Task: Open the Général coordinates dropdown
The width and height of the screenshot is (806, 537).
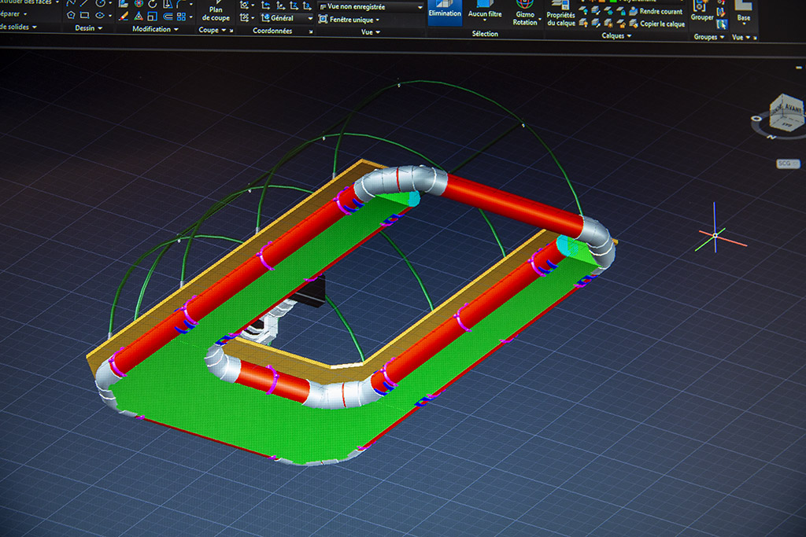Action: (x=287, y=19)
